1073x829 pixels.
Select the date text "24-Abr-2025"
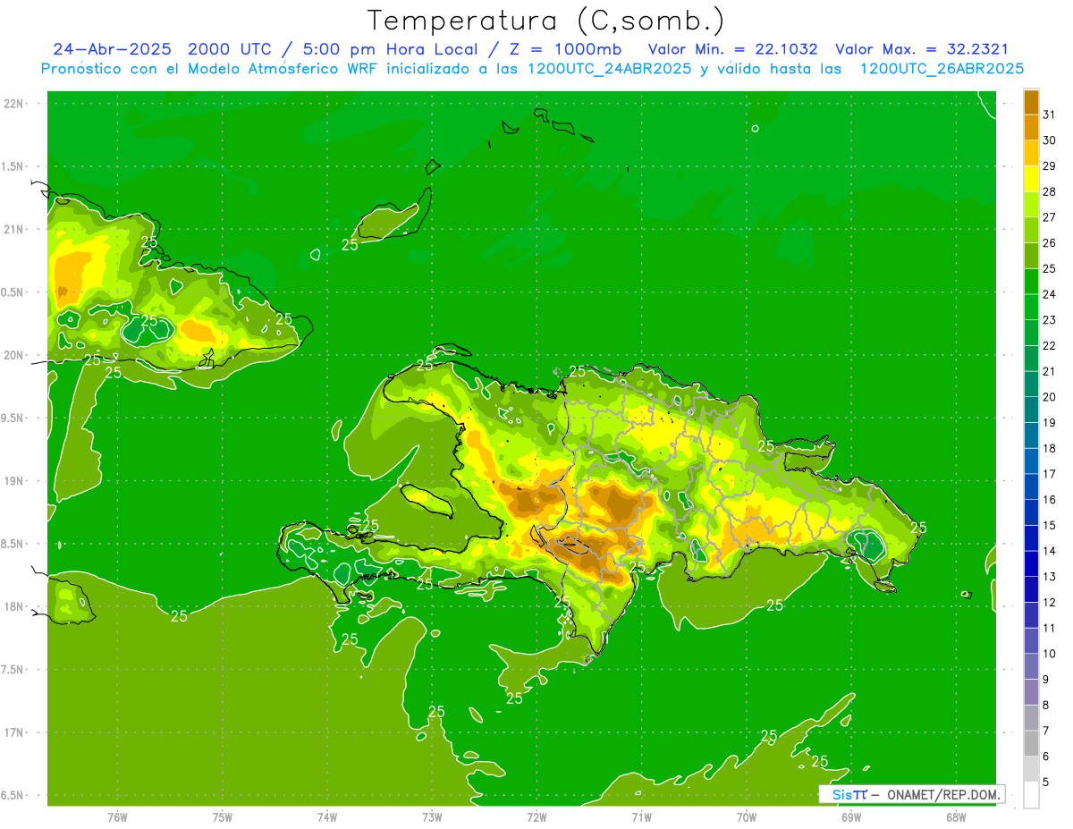112,49
